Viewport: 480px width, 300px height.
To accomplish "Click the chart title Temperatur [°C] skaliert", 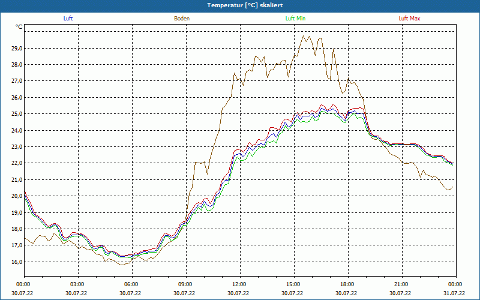I will click(x=245, y=5).
